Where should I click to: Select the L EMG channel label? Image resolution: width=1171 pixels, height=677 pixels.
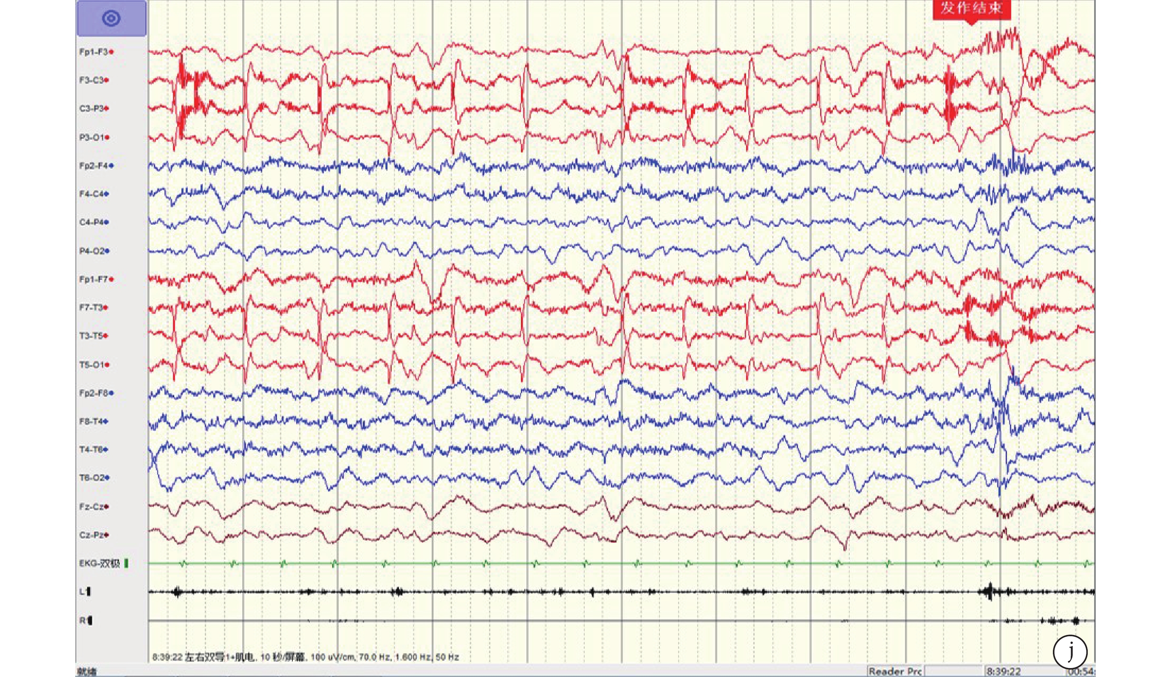pos(85,592)
